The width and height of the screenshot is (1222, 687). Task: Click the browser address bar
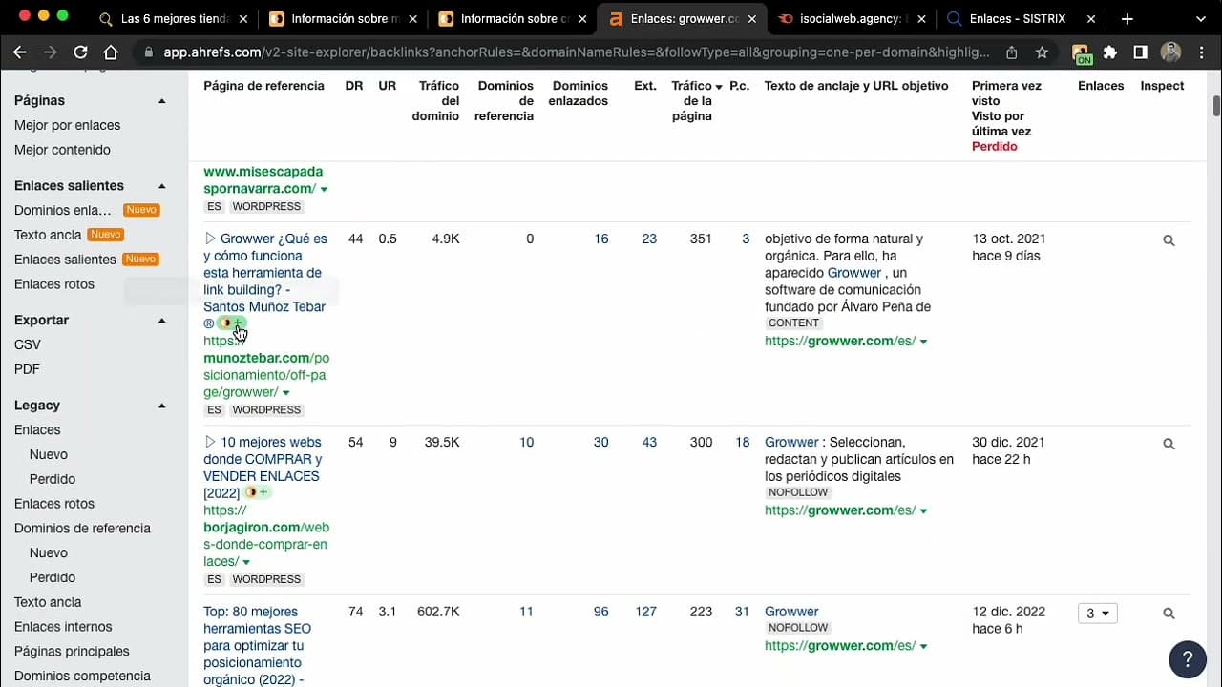point(578,52)
